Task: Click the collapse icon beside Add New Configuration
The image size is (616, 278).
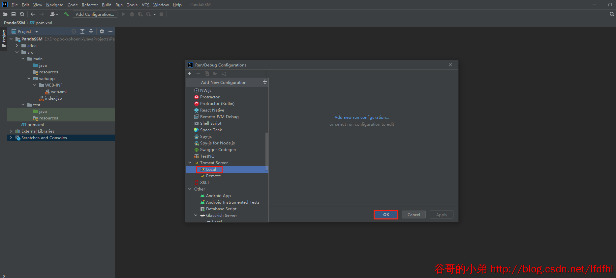Action: click(x=264, y=82)
